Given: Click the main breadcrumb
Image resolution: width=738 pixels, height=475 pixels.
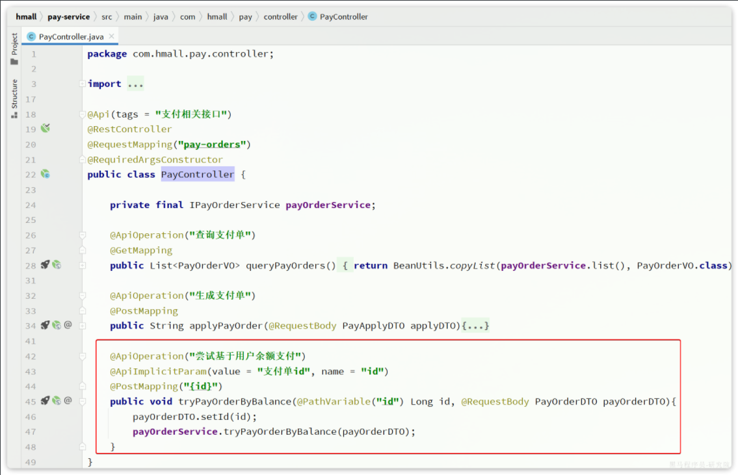Looking at the screenshot, I should click(133, 16).
